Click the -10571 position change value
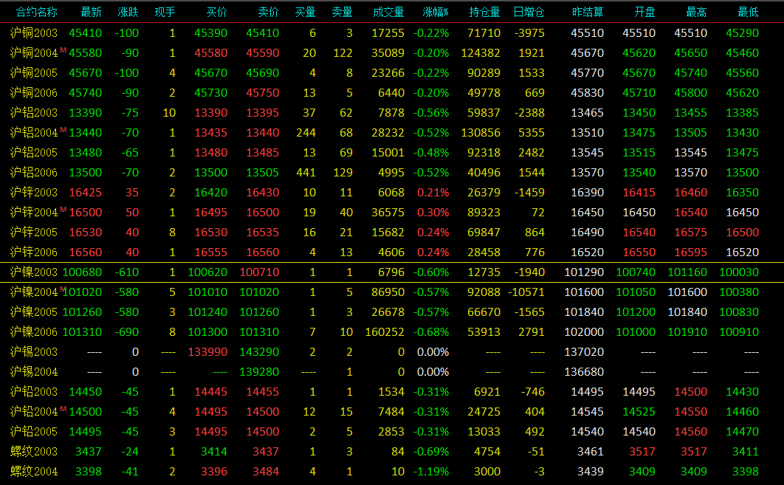This screenshot has height=485, width=784. point(526,292)
